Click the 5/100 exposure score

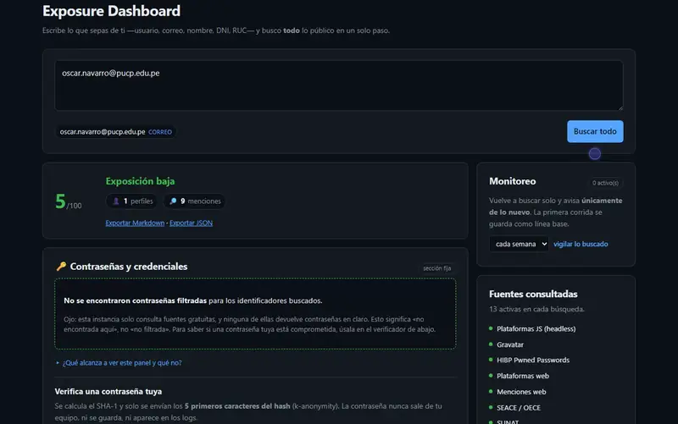point(69,201)
